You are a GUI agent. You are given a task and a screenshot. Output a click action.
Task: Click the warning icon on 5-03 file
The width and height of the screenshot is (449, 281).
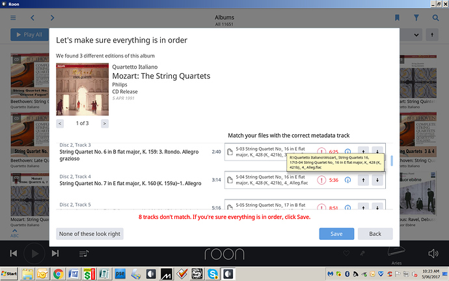321,151
